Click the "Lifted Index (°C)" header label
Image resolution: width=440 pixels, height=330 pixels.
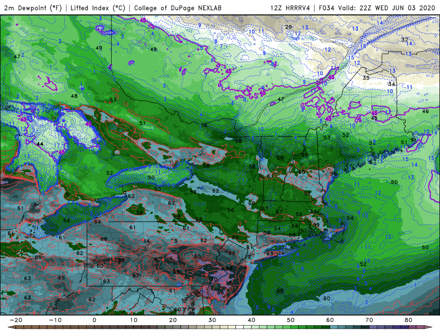98,8
